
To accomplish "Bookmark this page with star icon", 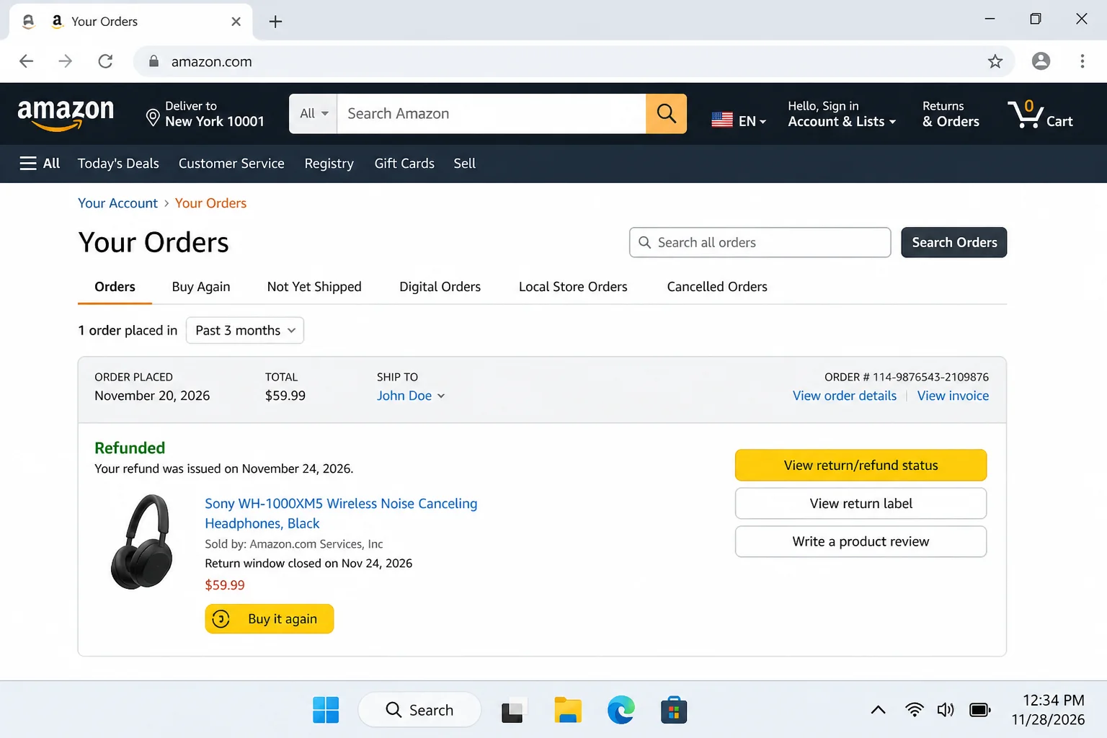I will [995, 61].
